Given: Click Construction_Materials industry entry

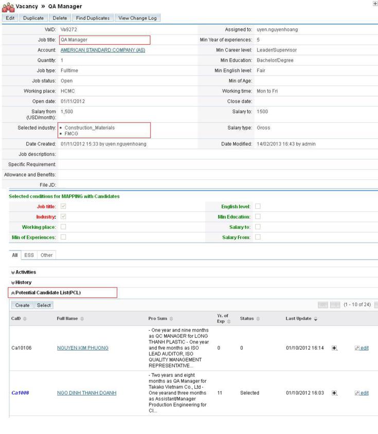Looking at the screenshot, I should click(89, 128).
